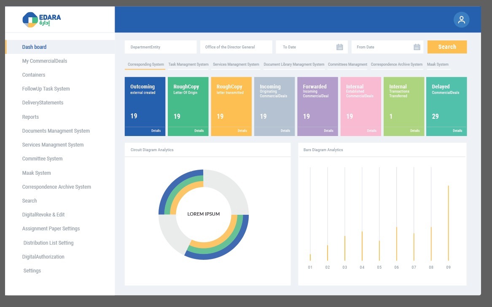
Task: Open Reports from the sidebar
Action: (x=30, y=117)
